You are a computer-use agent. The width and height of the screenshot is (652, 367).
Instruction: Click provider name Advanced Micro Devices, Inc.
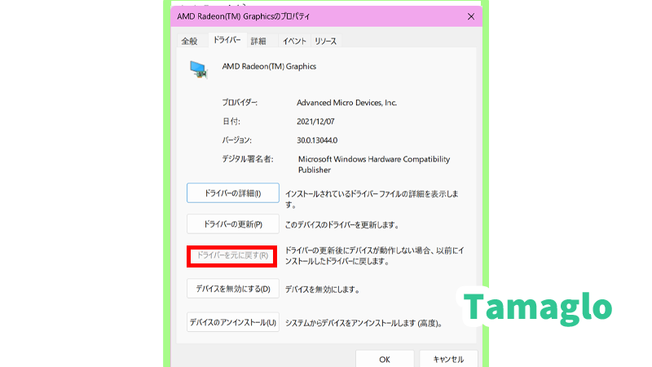pos(346,103)
